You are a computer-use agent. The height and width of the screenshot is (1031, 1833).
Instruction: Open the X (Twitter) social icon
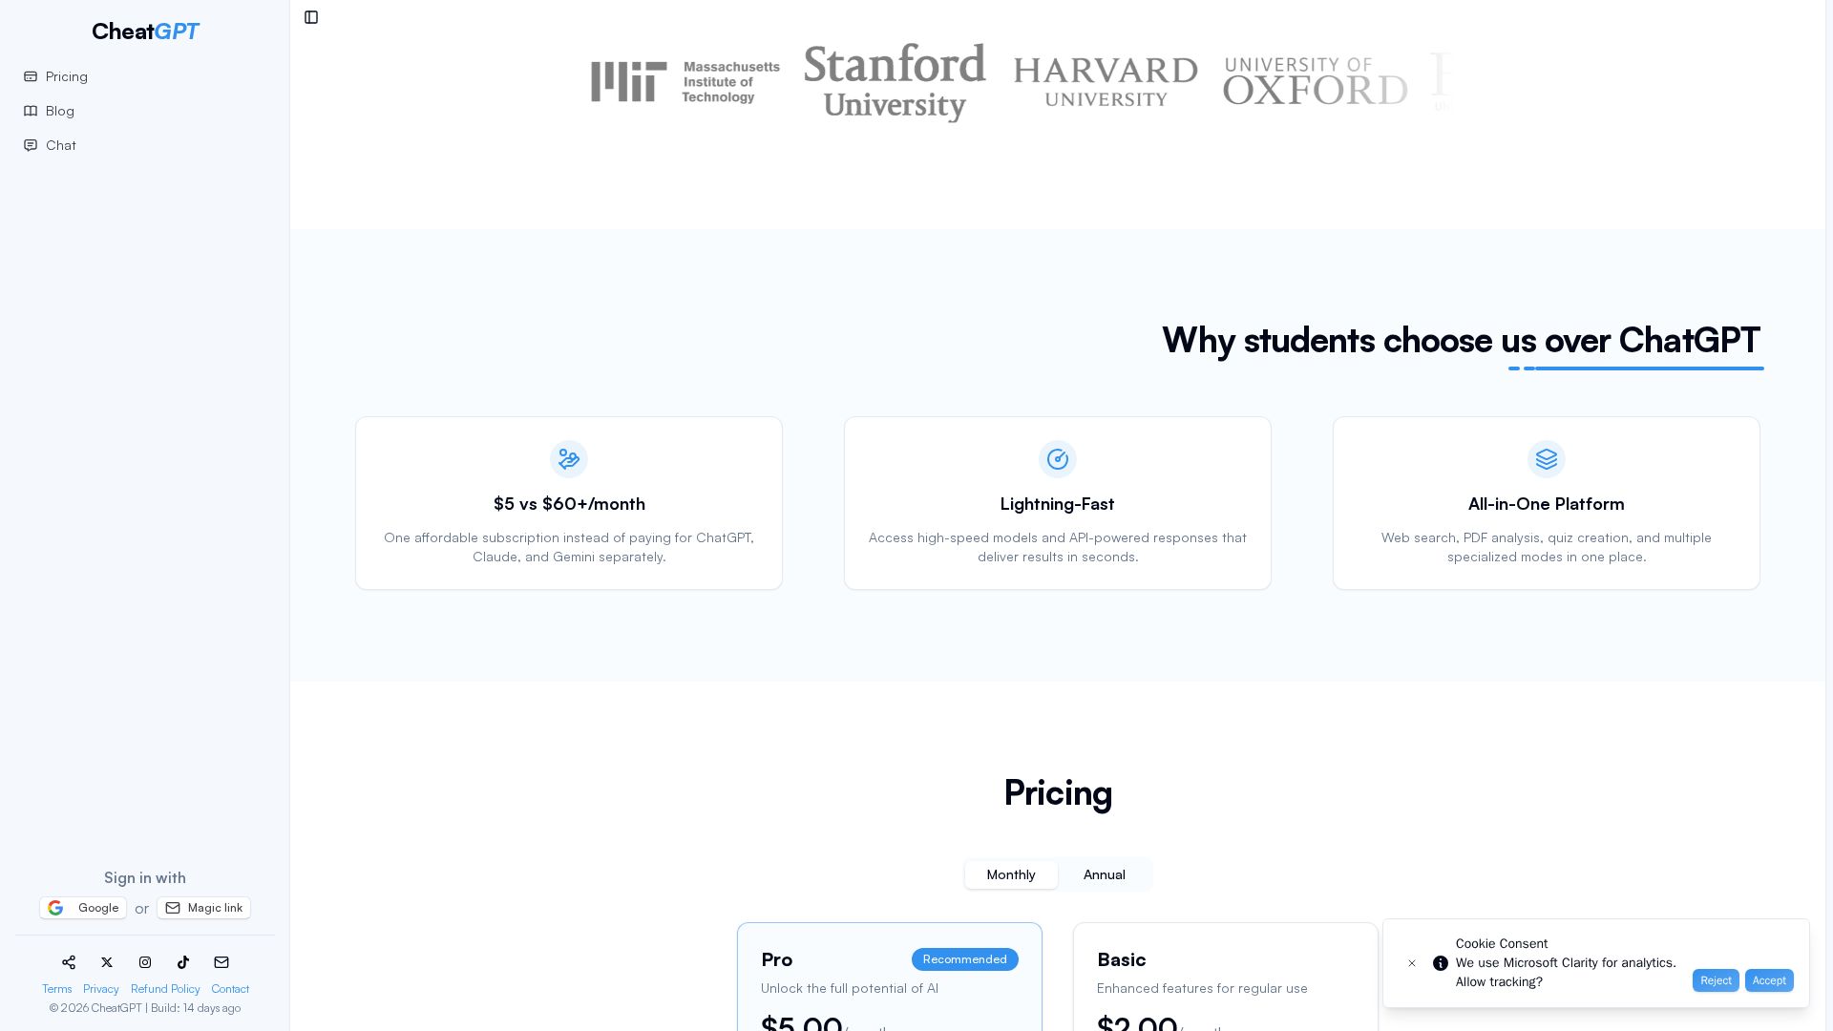coord(107,962)
